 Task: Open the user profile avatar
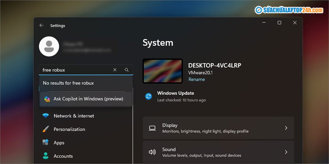click(x=49, y=46)
